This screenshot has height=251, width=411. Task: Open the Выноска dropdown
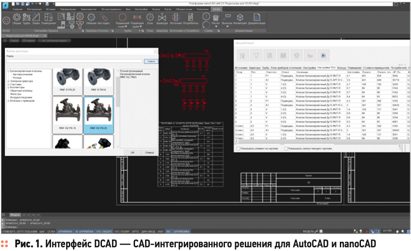[227, 27]
